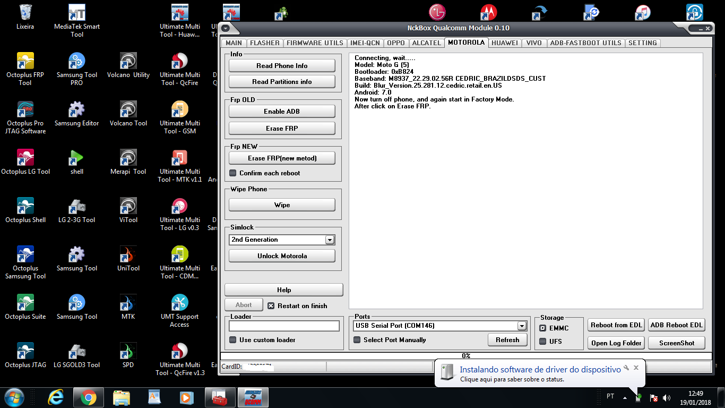
Task: Open the speaker volume tray icon
Action: [x=667, y=397]
